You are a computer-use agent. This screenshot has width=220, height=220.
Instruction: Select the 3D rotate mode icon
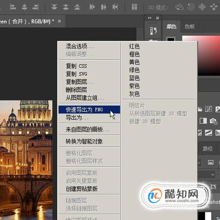tap(179, 7)
